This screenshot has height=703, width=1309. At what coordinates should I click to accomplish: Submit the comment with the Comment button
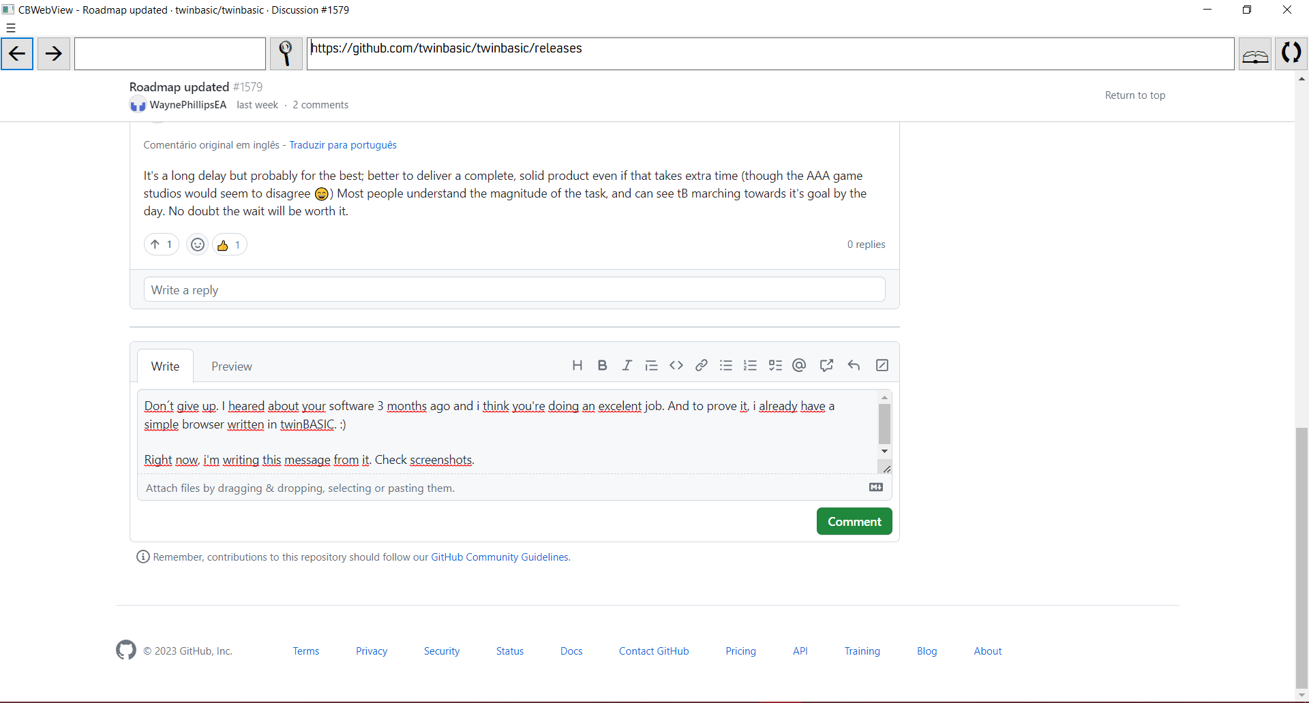click(854, 521)
